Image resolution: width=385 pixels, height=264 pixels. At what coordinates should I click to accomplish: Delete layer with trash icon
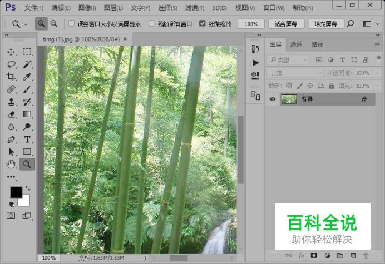(366, 256)
